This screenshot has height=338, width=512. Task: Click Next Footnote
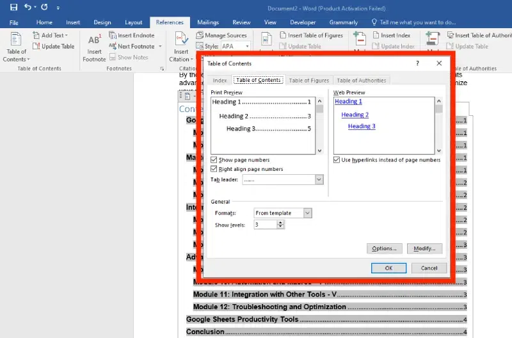click(132, 46)
